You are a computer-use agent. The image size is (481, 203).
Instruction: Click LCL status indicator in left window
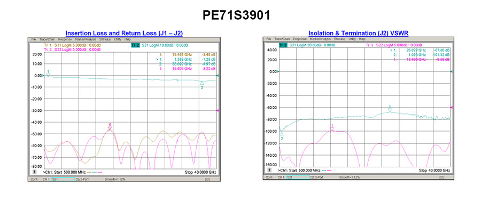207,179
